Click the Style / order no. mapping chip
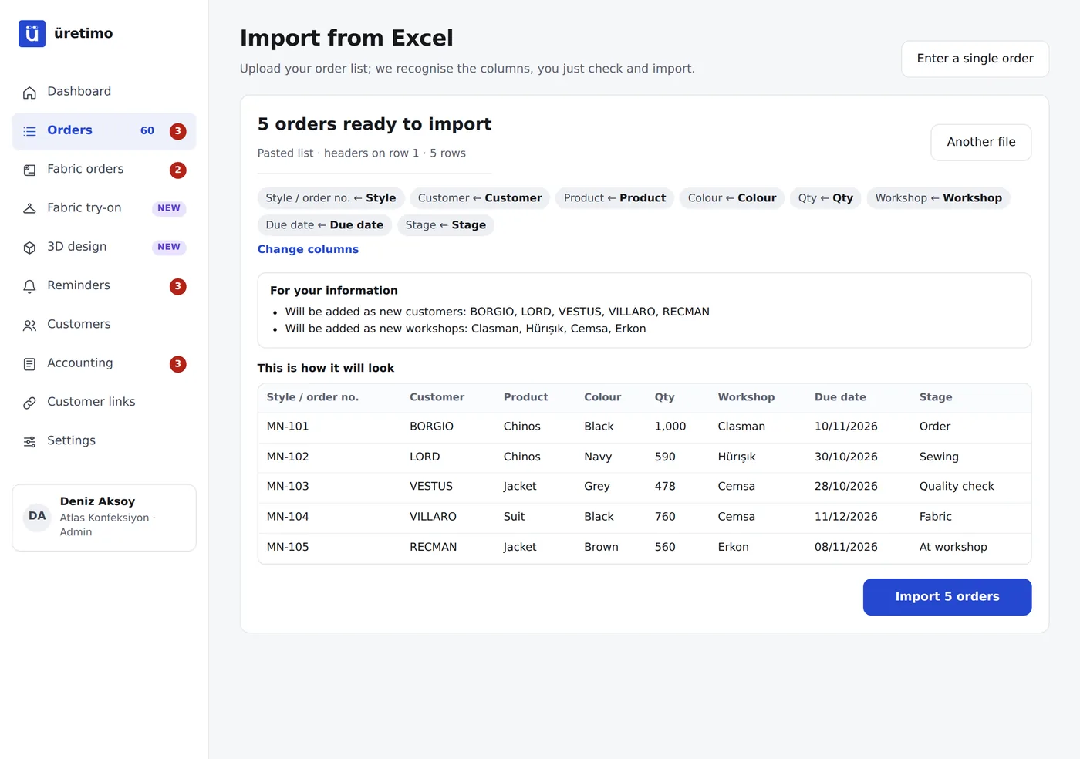 (x=331, y=198)
